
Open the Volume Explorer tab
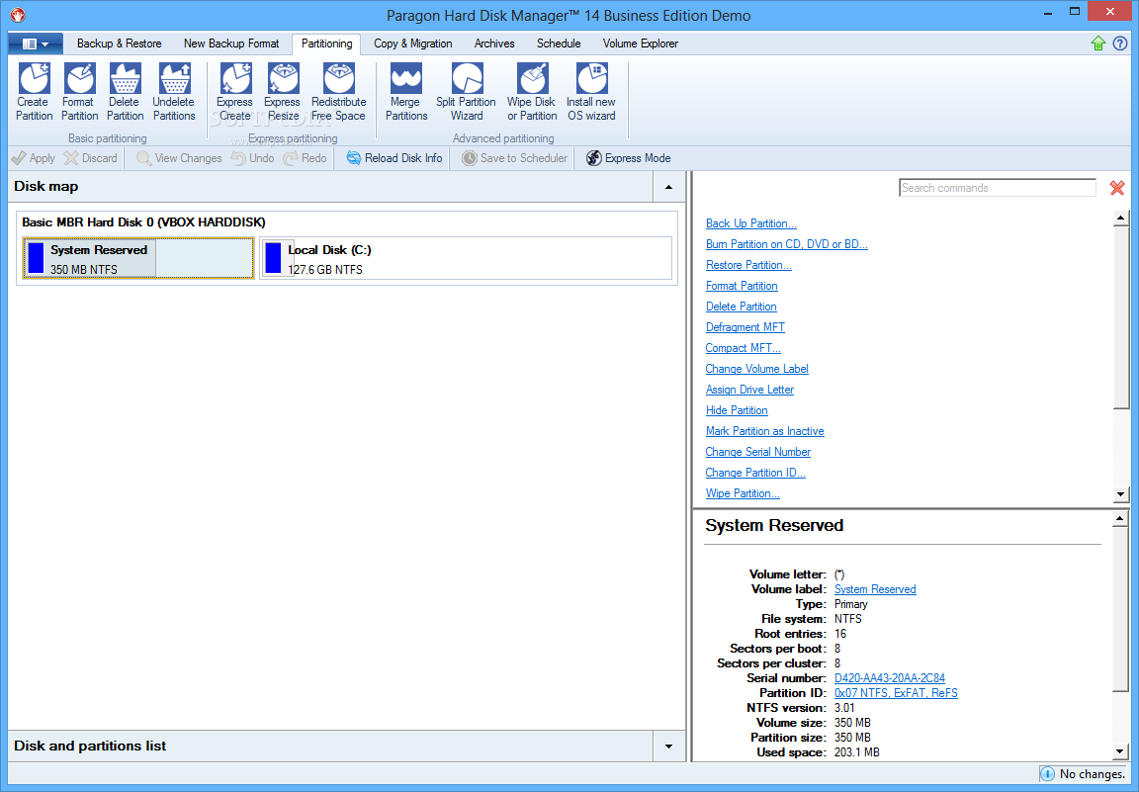click(640, 44)
